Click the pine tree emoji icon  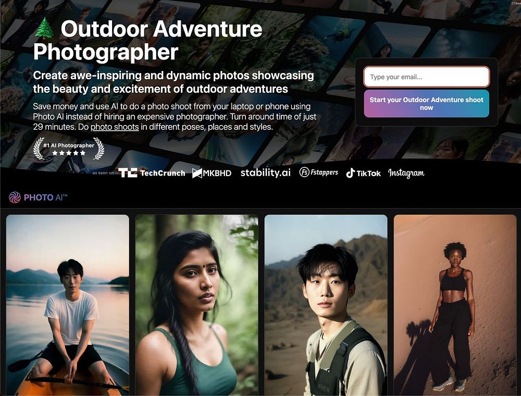click(x=44, y=28)
